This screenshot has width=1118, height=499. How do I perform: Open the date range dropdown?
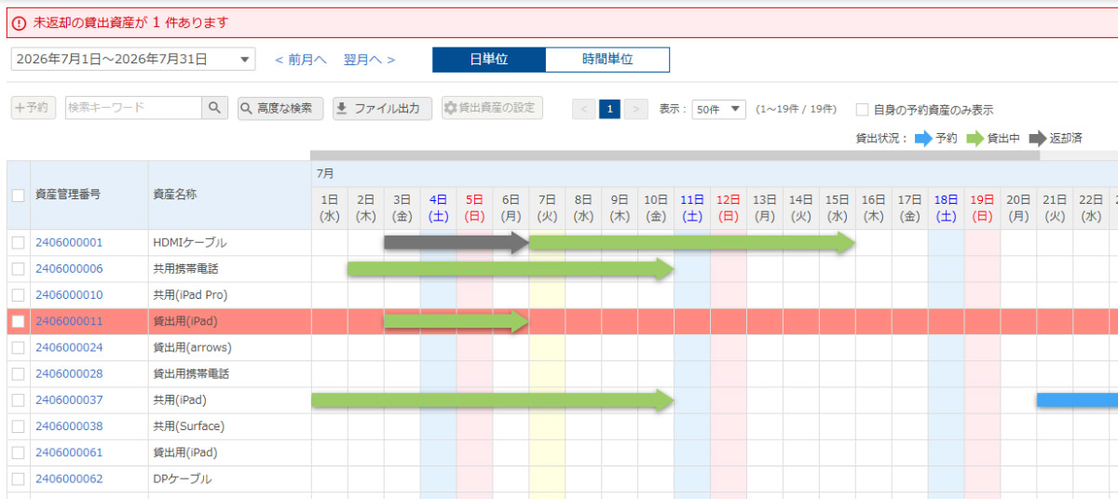[x=132, y=60]
